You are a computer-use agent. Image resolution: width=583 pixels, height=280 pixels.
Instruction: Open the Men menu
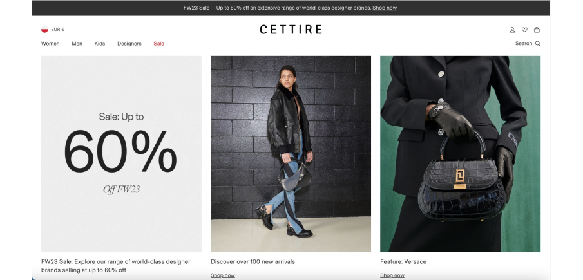coord(77,44)
